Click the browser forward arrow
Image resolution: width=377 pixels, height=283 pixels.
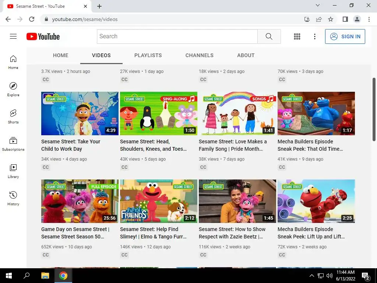click(20, 19)
